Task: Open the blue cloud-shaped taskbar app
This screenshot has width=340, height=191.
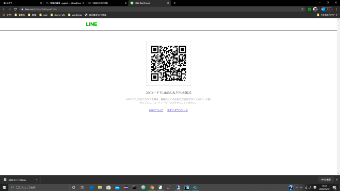Action: point(195,187)
